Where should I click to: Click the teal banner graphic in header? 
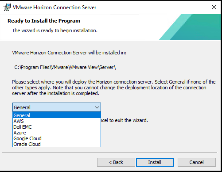click(190, 27)
